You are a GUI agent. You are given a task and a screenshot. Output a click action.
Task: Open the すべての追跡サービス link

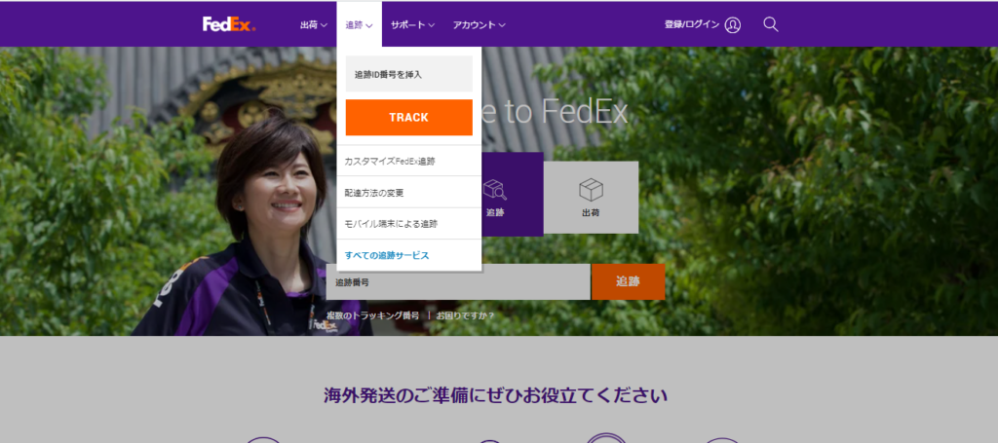(x=387, y=255)
